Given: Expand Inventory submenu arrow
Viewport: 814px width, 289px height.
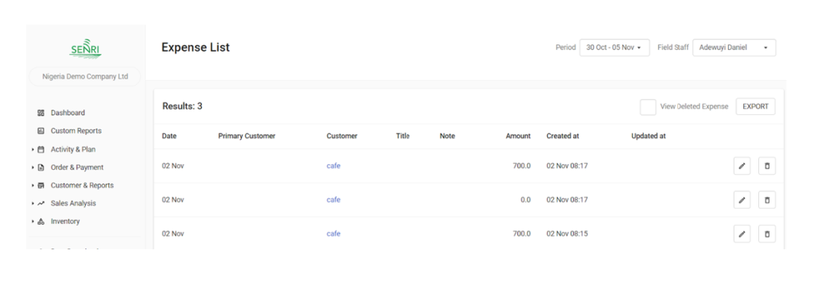Looking at the screenshot, I should pyautogui.click(x=33, y=222).
